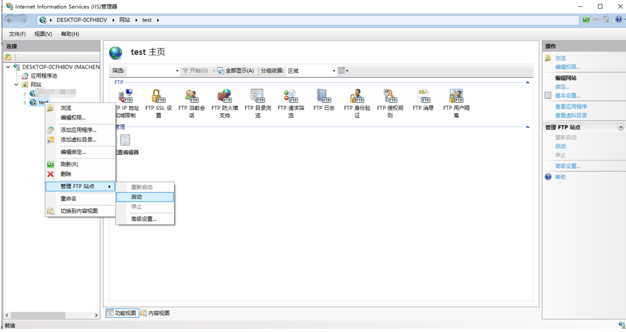The height and width of the screenshot is (332, 626).
Task: Select 高级设置... in the FTP submenu
Action: tap(145, 219)
